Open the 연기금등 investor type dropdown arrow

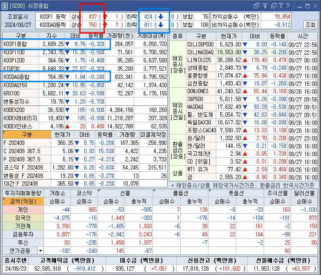[40, 251]
